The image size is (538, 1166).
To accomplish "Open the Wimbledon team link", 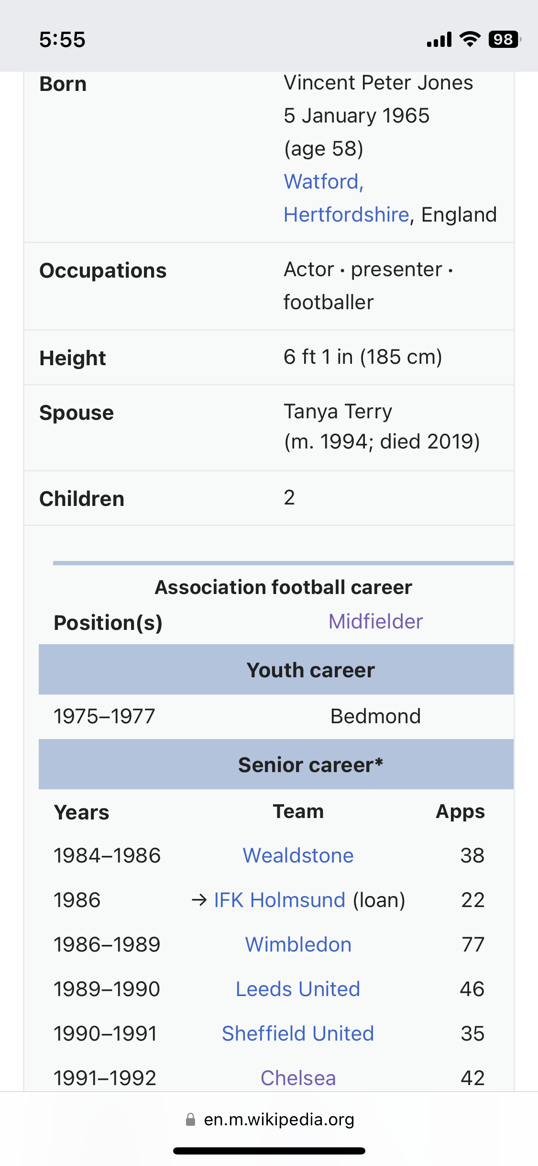I will pyautogui.click(x=298, y=944).
